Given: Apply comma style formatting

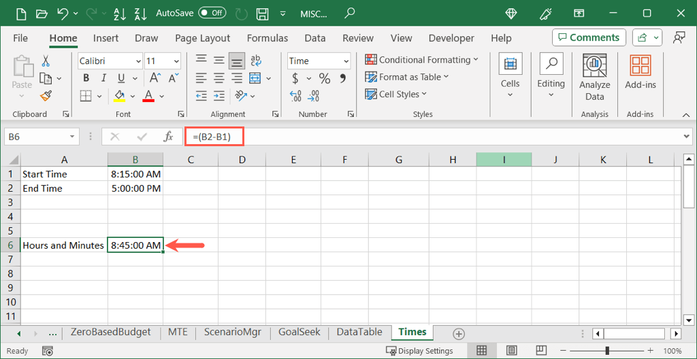Looking at the screenshot, I should click(343, 79).
